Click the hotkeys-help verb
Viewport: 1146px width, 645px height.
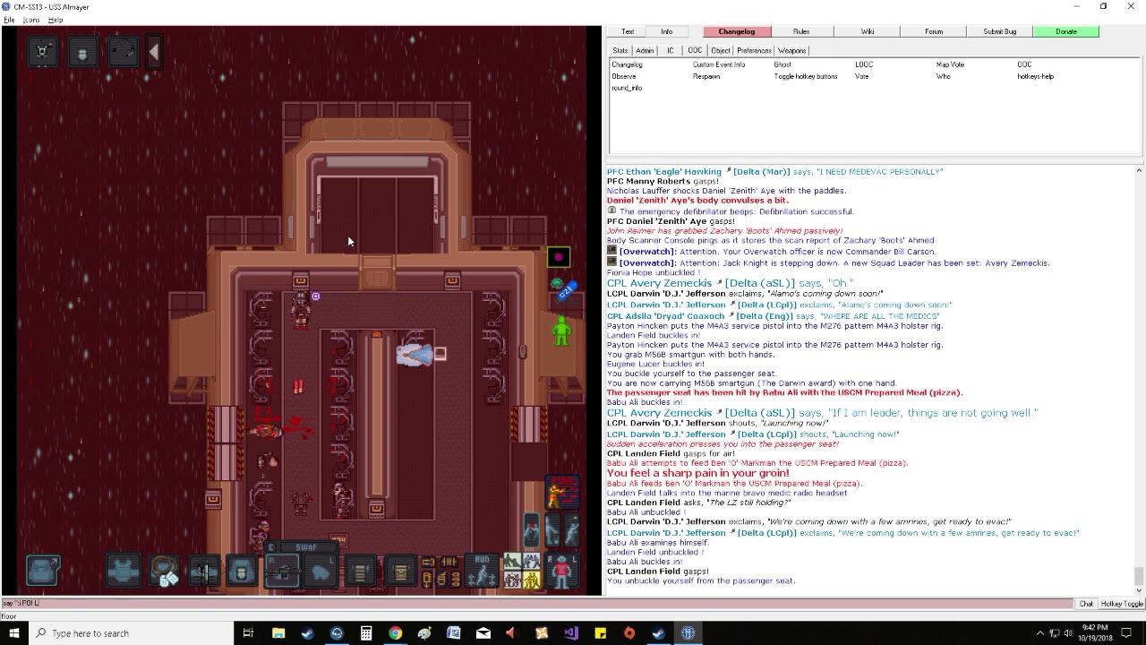click(x=1035, y=76)
